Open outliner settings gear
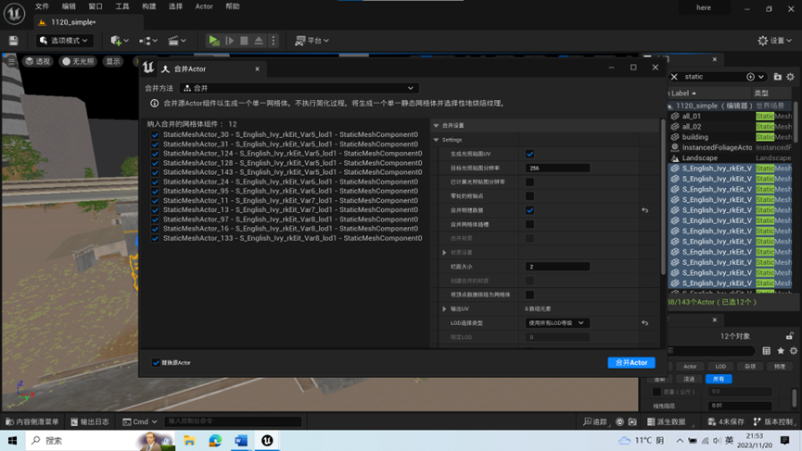The width and height of the screenshot is (802, 451). coord(790,77)
